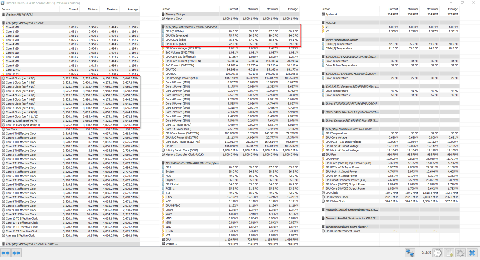
Task: Click the icon beside CPU Package Power (SMU)
Action: (x=163, y=78)
